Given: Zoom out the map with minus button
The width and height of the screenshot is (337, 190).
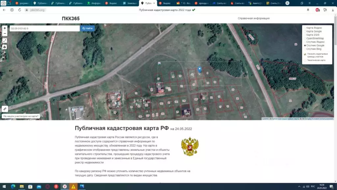Looking at the screenshot, I should point(5,33).
